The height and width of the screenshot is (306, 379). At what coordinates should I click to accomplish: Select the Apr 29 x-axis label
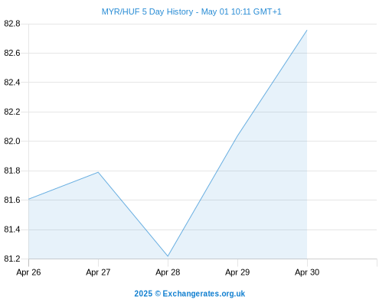pyautogui.click(x=237, y=272)
